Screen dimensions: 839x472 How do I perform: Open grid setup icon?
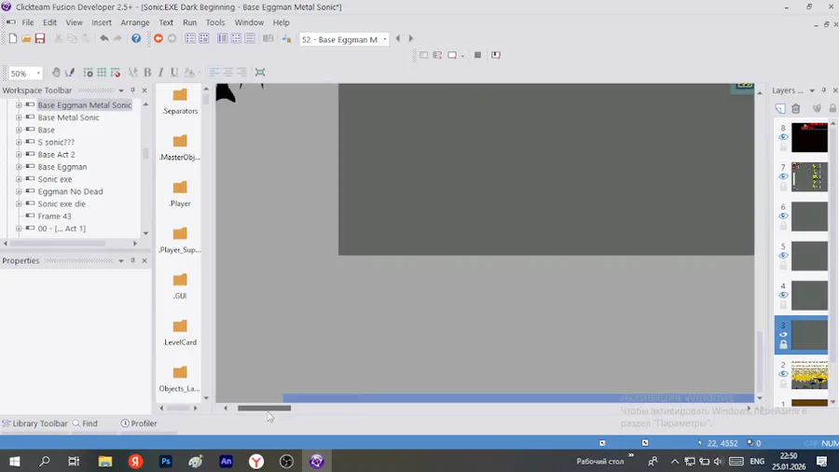point(89,72)
